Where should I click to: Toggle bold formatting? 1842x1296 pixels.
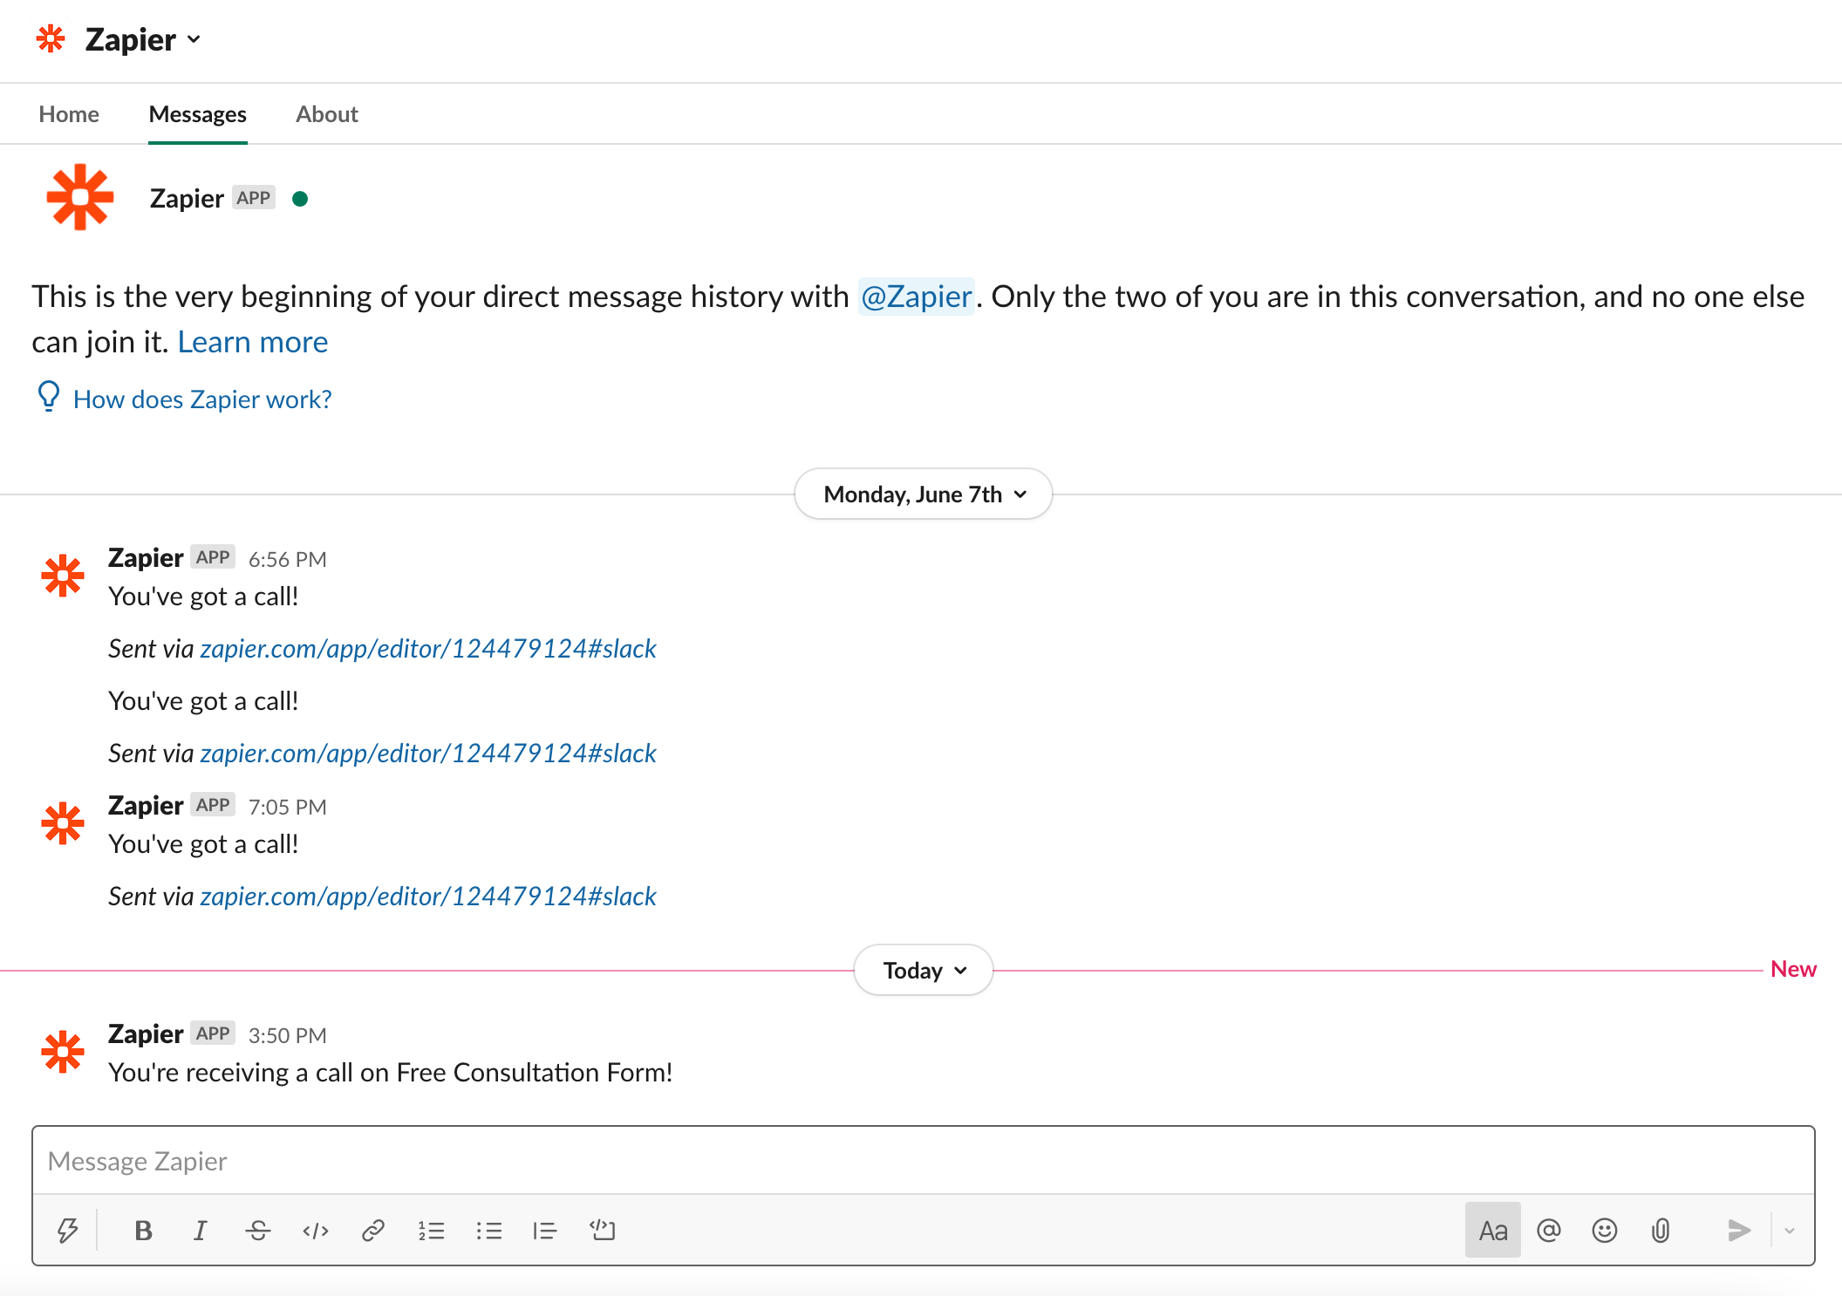[x=144, y=1231]
